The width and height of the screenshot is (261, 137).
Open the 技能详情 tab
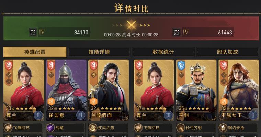tap(99, 52)
